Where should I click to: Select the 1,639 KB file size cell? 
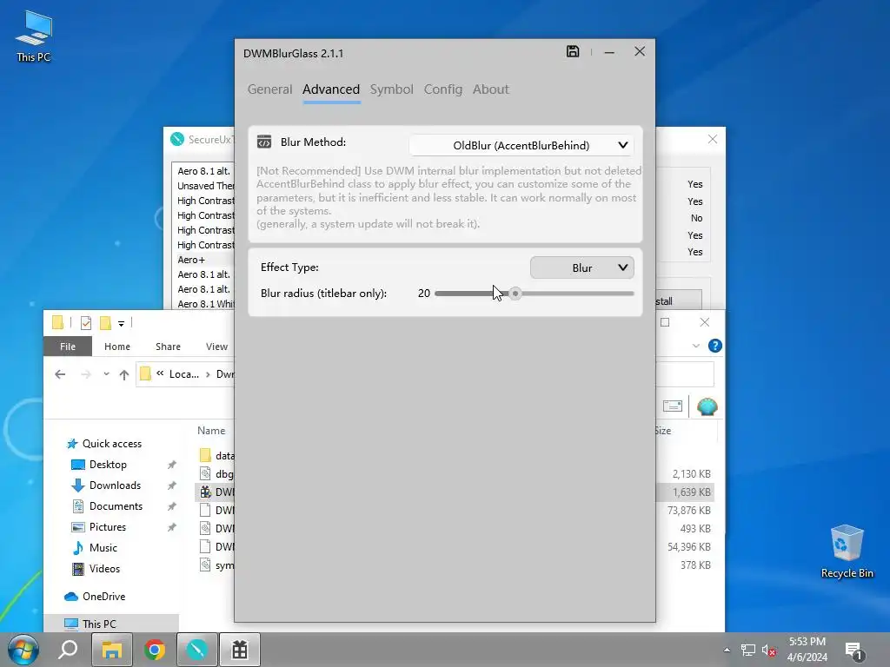pos(691,492)
